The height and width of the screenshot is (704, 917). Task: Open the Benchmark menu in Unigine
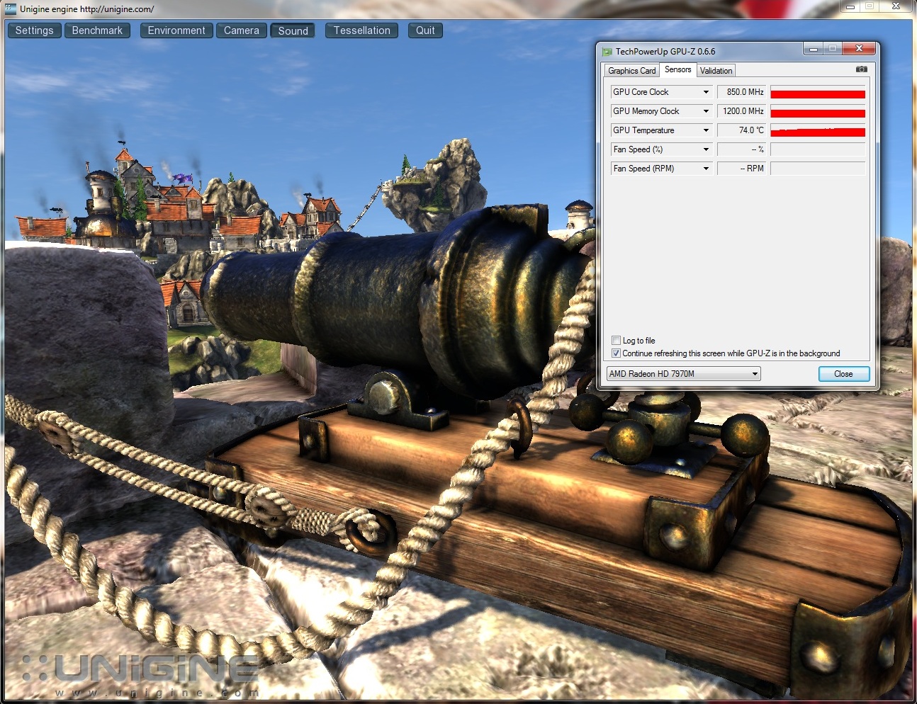pyautogui.click(x=97, y=30)
